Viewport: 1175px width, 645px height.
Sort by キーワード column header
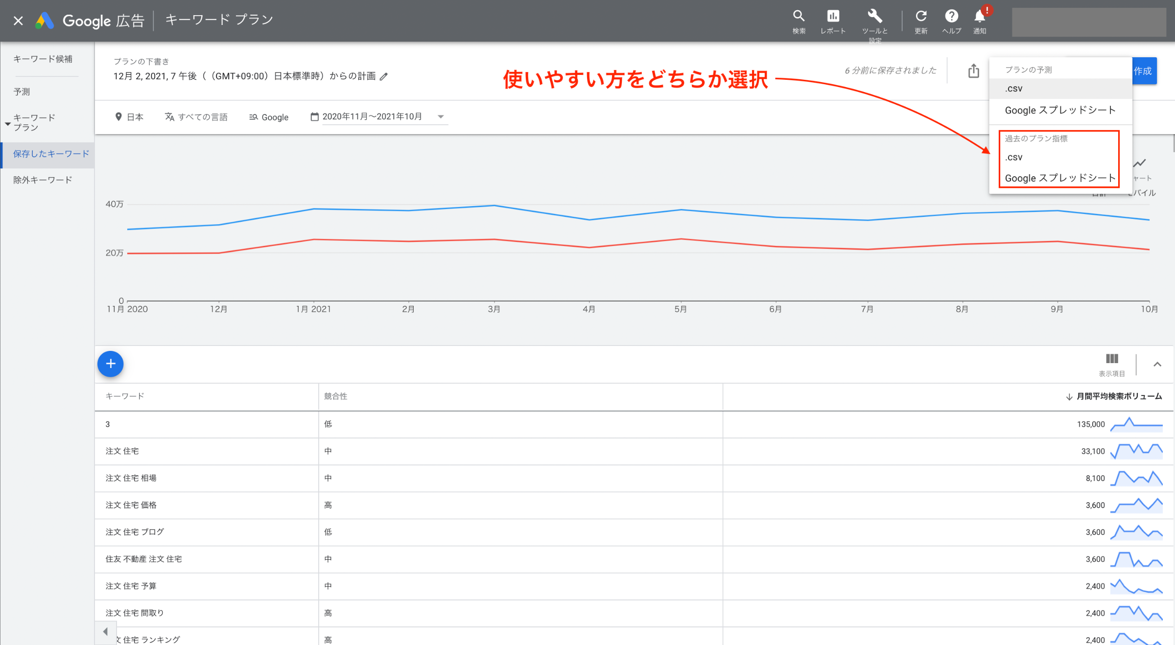click(x=125, y=396)
